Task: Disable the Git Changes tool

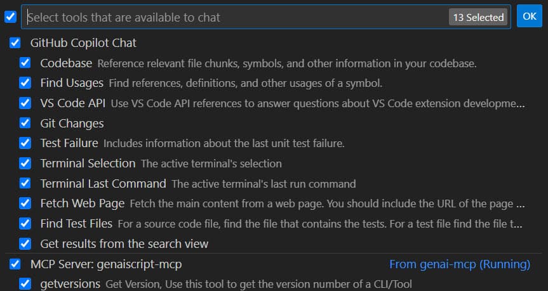Action: click(x=25, y=123)
